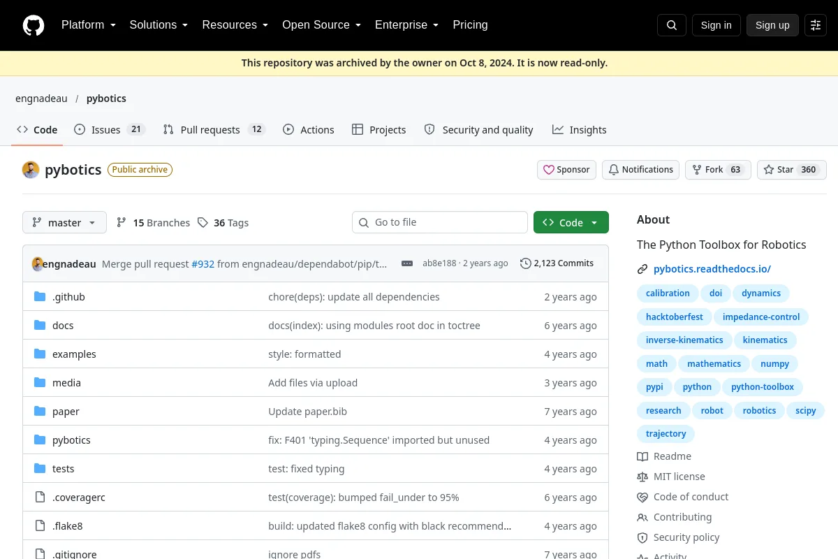Select the impedance-control topic tag

pyautogui.click(x=761, y=317)
